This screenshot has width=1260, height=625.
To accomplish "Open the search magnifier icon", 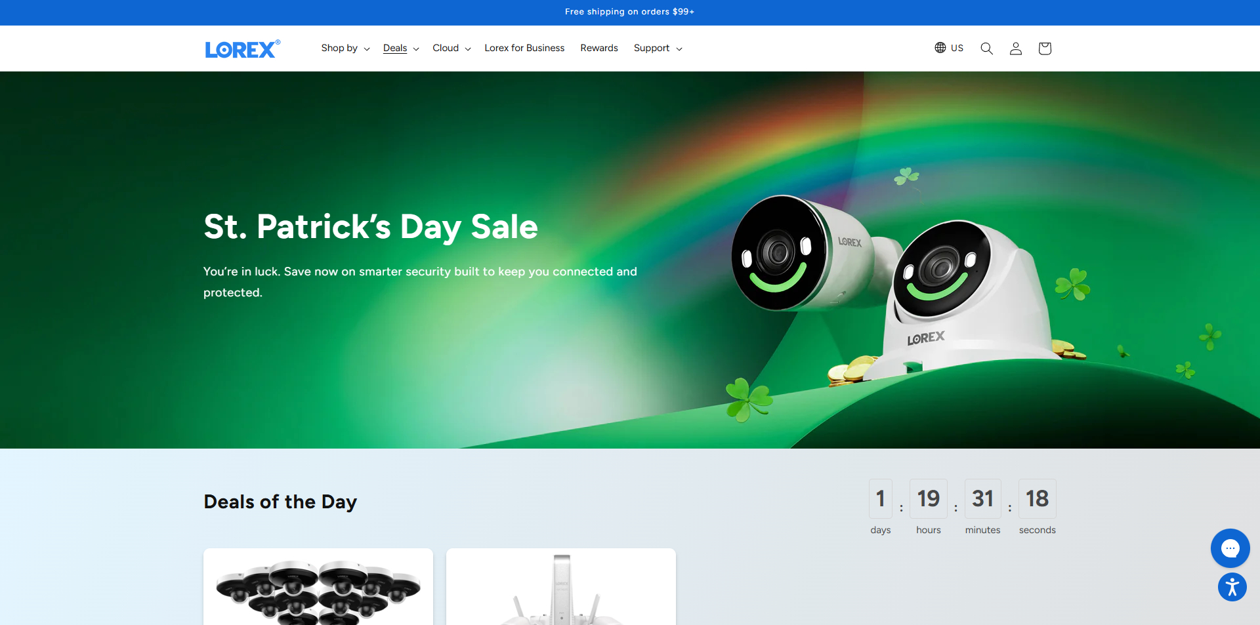I will coord(986,49).
